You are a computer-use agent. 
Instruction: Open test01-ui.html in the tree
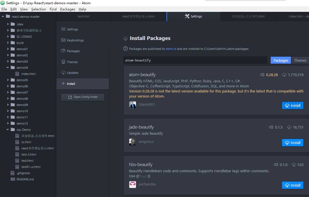pos(31,167)
